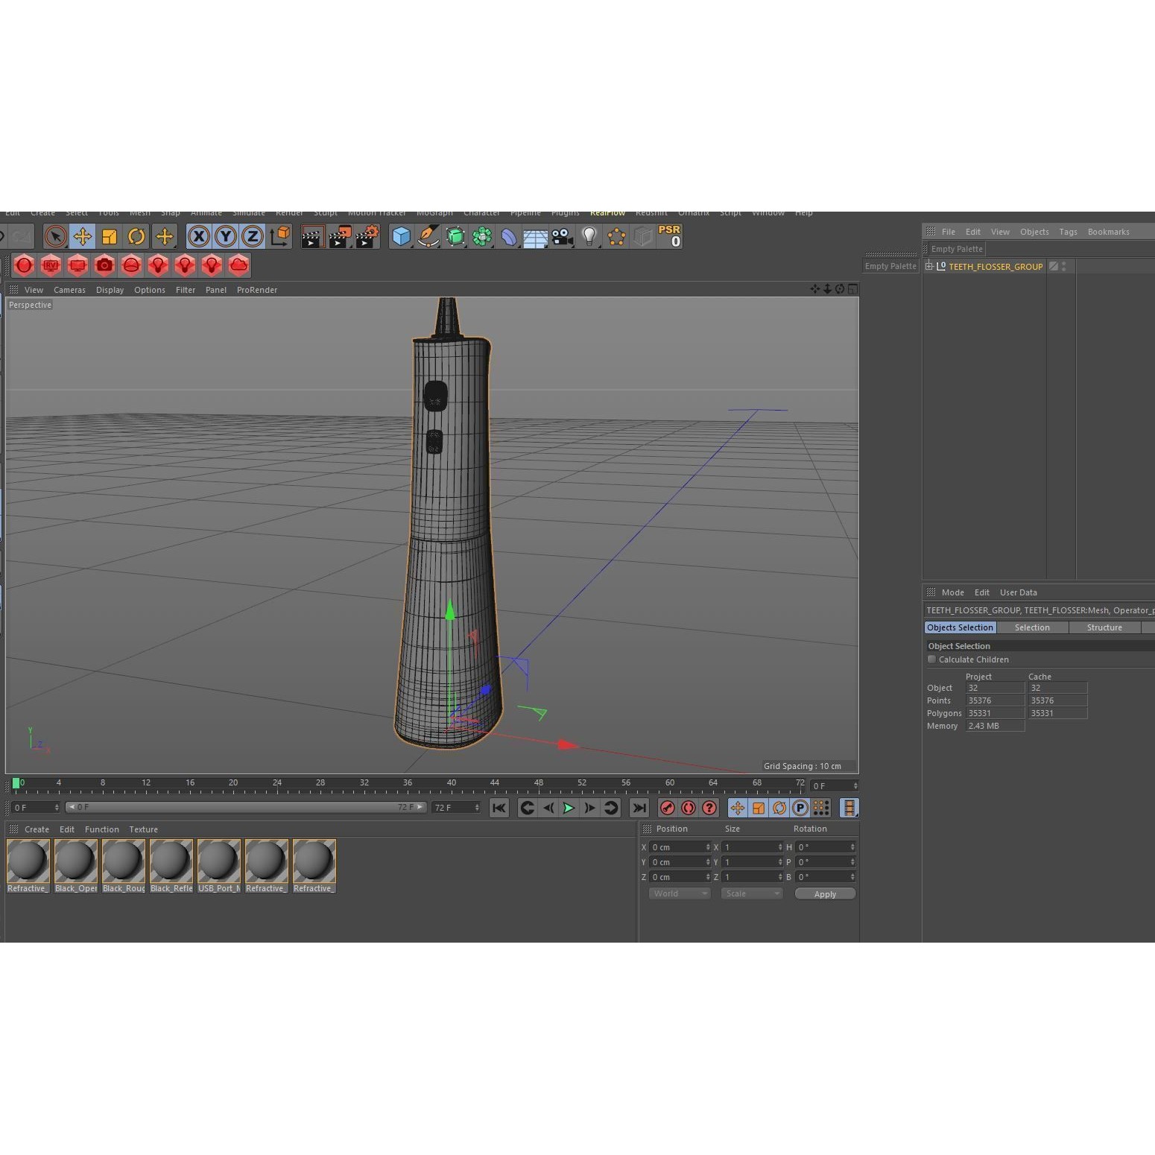Click the cube primitive icon
This screenshot has height=1155, width=1155.
coord(401,236)
